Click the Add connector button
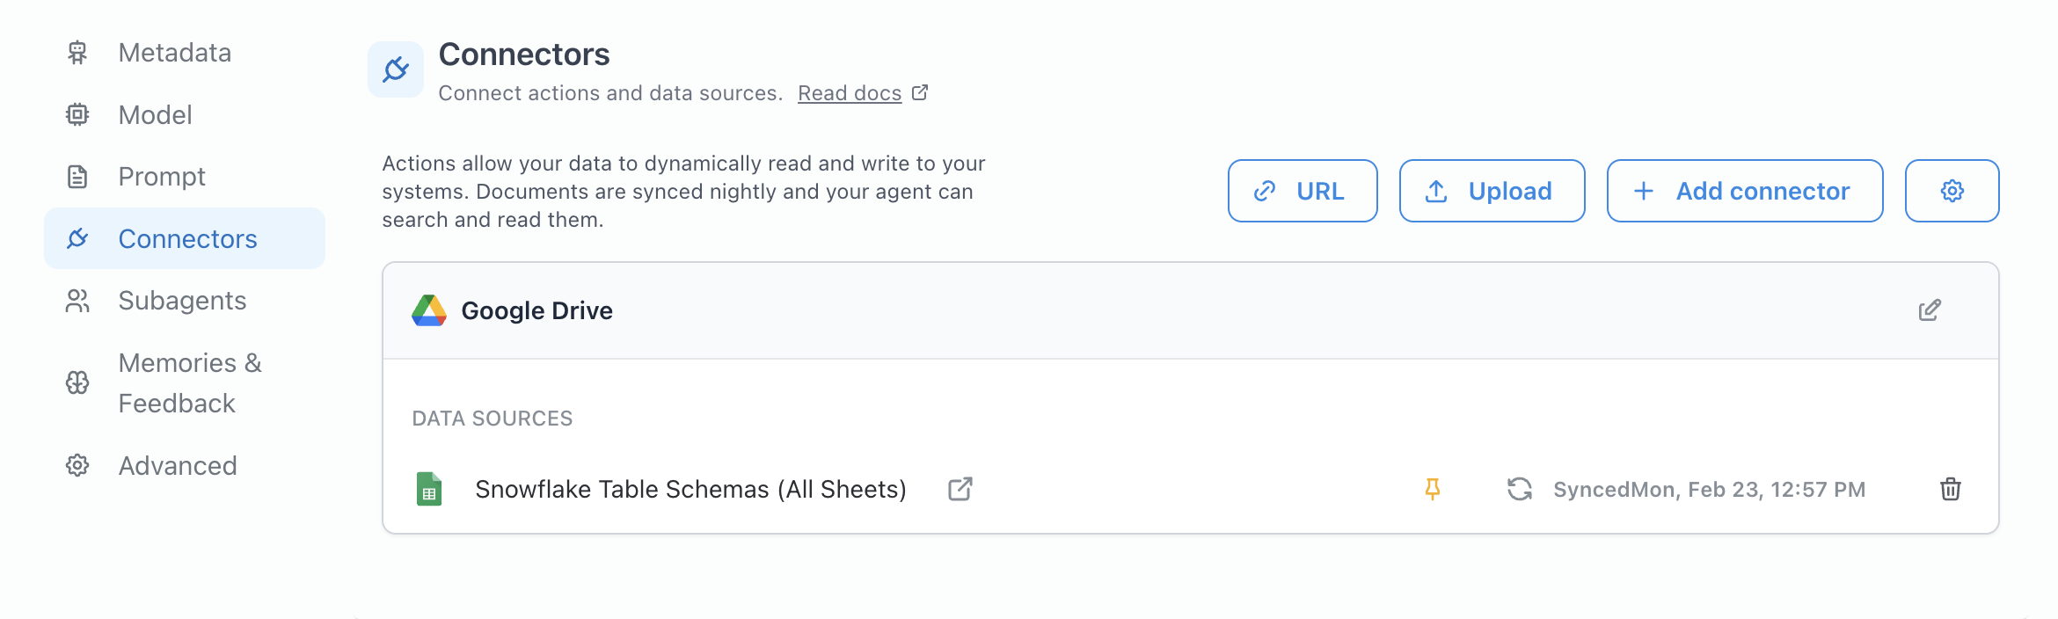Viewport: 2058px width, 619px height. coord(1744,191)
